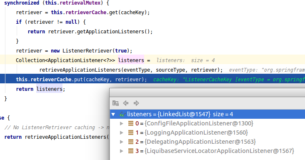Expand element 2 DelegatingApplicationListener
This screenshot has width=305, height=160.
121,142
